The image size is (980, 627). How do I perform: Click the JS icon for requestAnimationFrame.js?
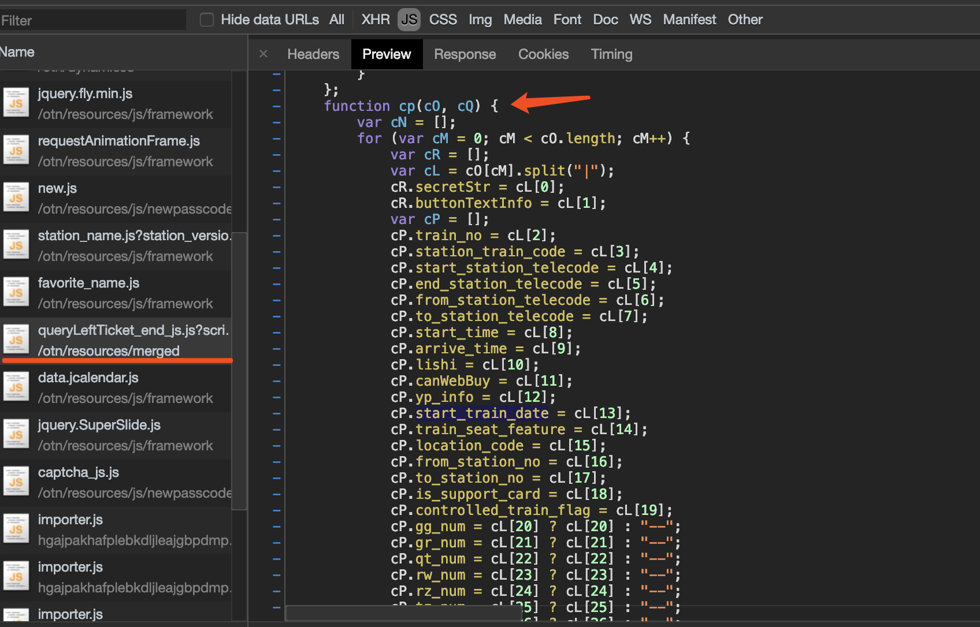point(16,151)
